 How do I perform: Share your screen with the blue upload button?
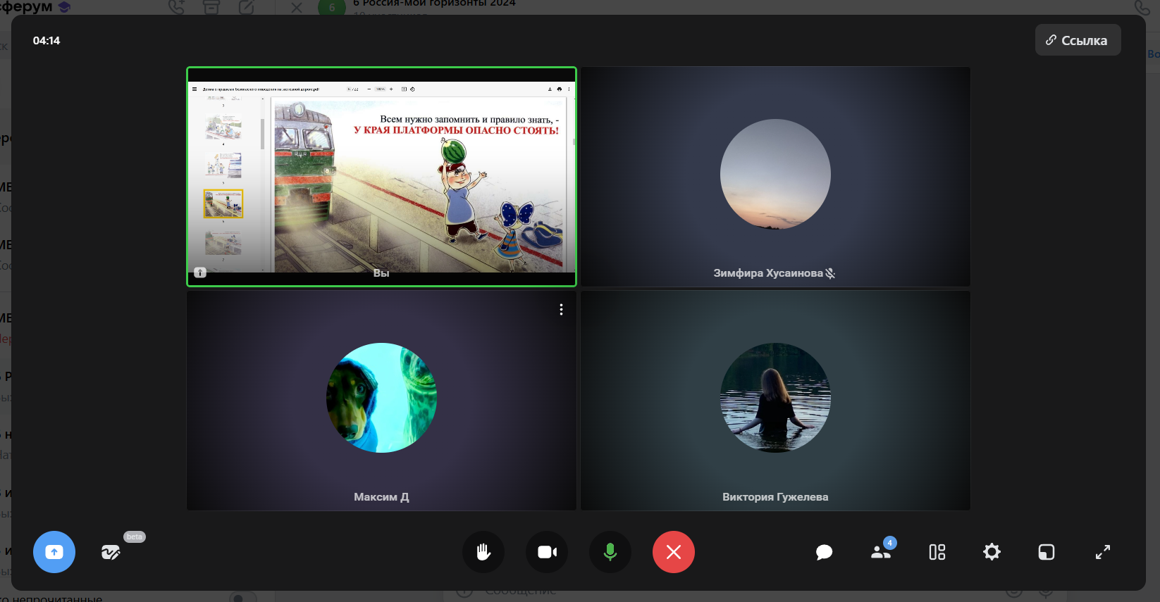[x=54, y=552]
